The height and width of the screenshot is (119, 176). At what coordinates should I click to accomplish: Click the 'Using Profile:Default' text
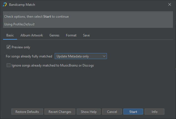(19, 24)
